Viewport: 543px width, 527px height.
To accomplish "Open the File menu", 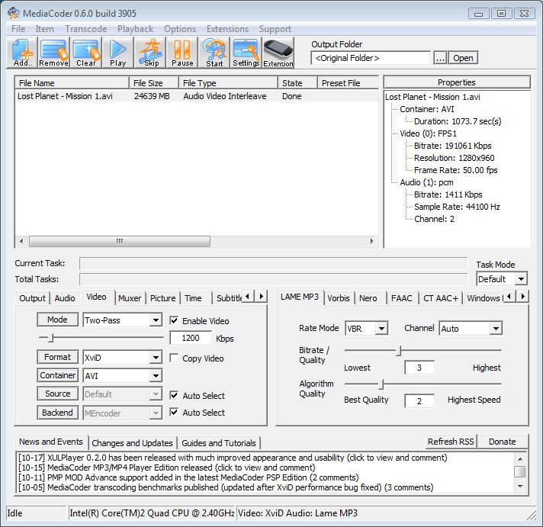I will click(18, 29).
